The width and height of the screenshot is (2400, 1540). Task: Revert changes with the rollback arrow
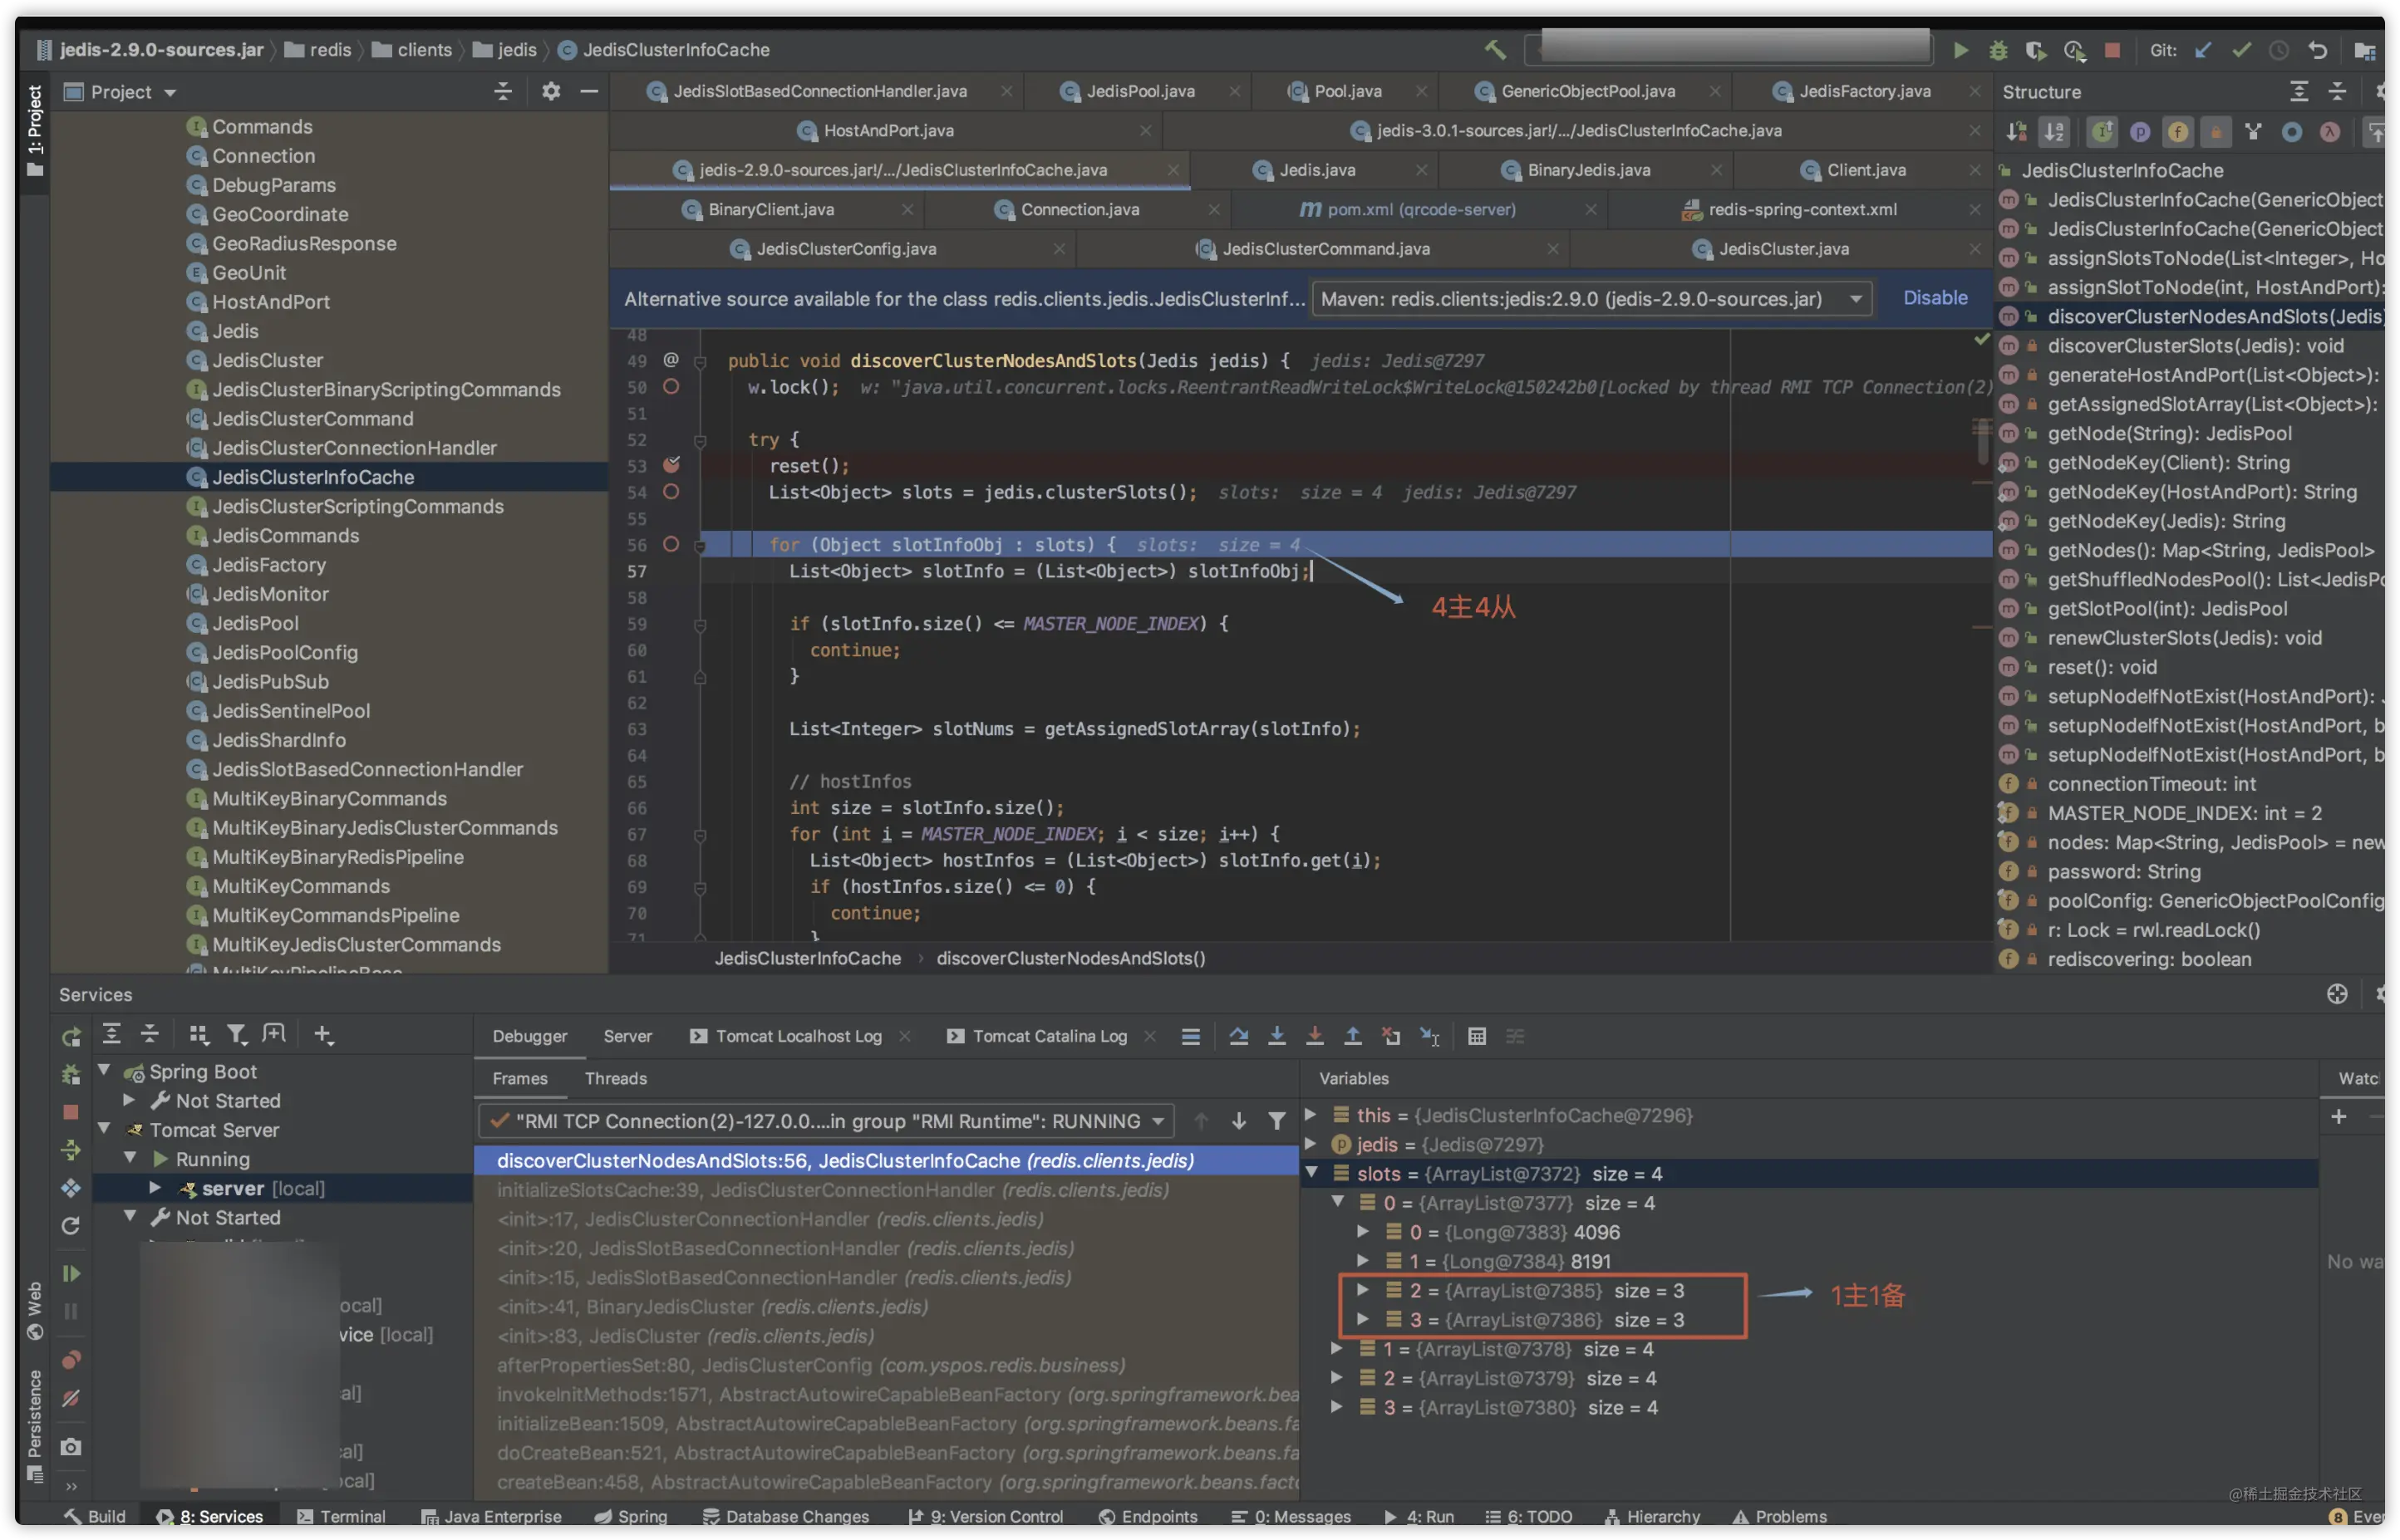[x=2318, y=50]
